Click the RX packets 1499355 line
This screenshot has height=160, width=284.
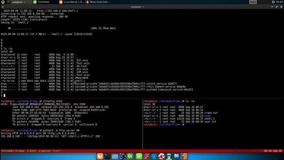pos(47,116)
